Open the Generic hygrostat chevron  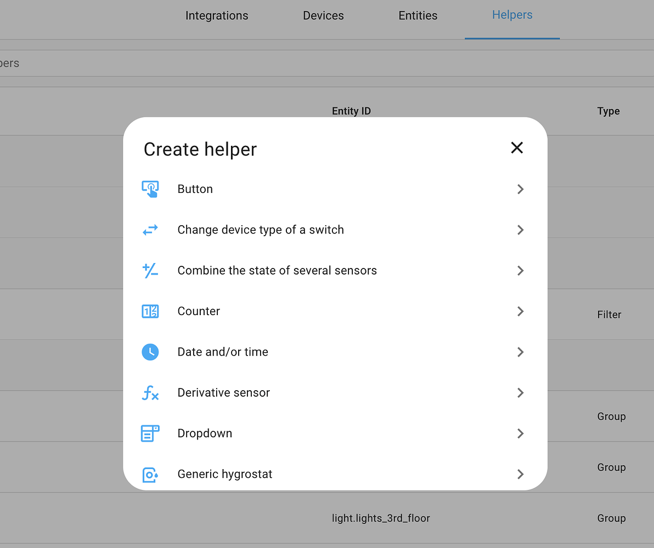pyautogui.click(x=520, y=474)
